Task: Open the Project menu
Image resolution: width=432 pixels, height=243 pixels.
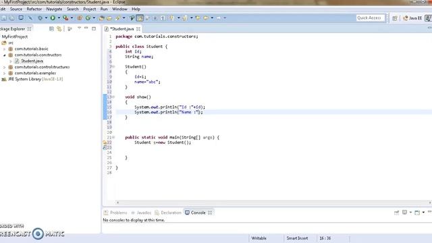Action: click(x=90, y=9)
